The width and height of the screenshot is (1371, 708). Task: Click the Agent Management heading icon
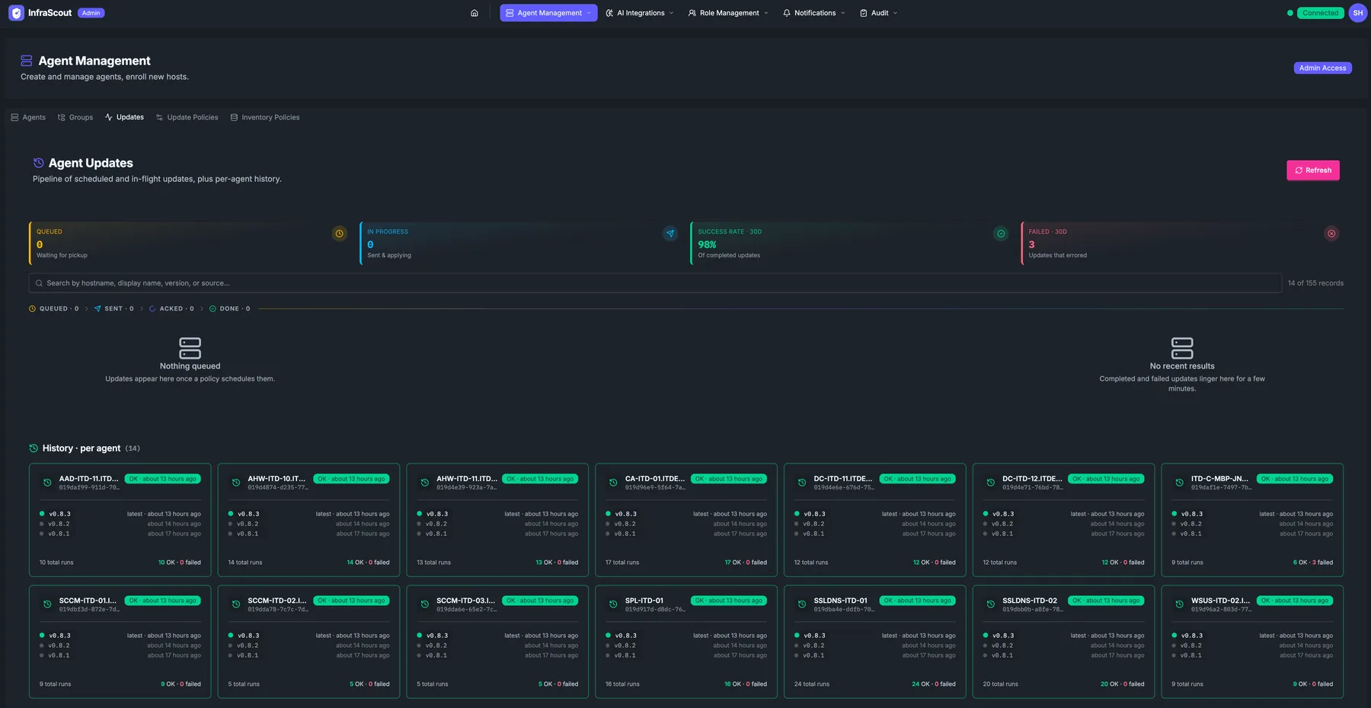pos(27,61)
